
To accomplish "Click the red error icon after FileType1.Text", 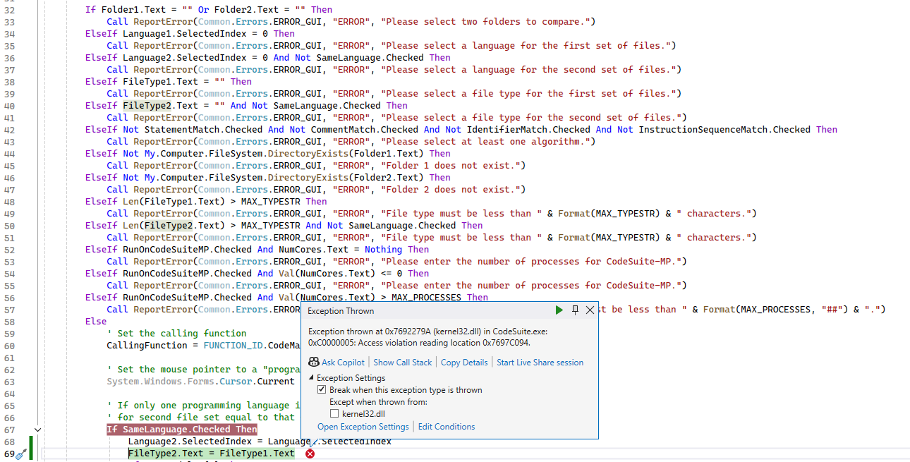I will pyautogui.click(x=309, y=454).
